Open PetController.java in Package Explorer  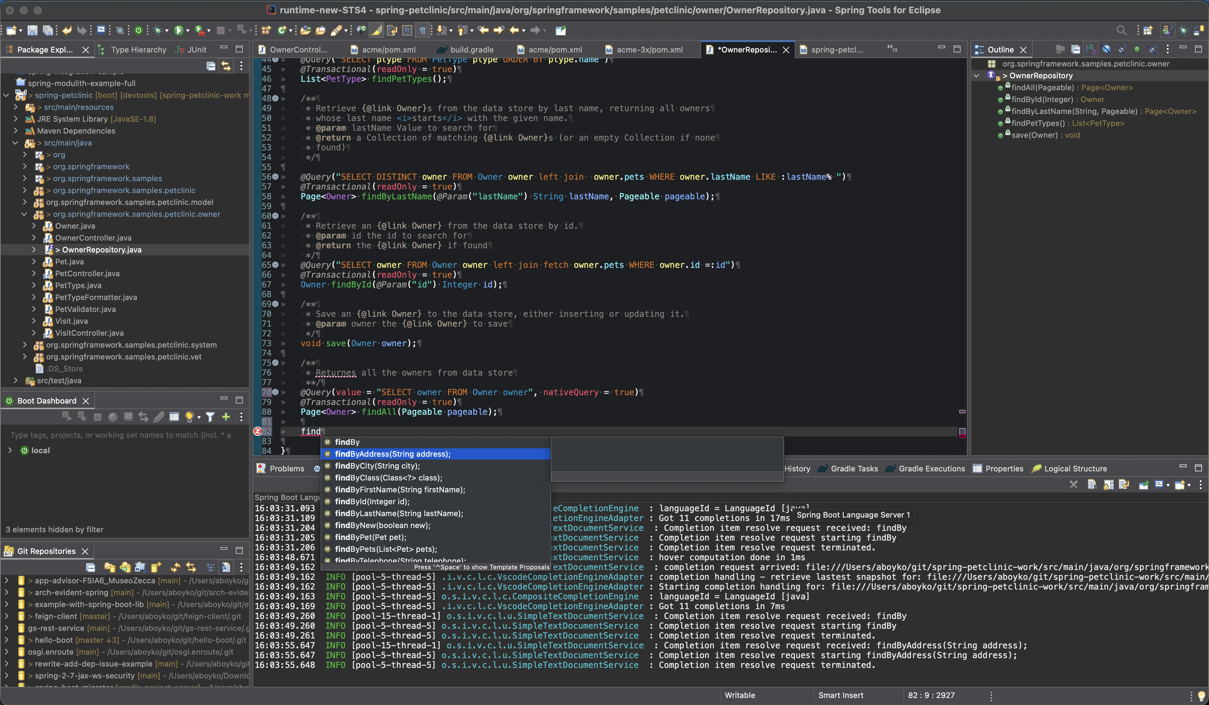tap(87, 273)
